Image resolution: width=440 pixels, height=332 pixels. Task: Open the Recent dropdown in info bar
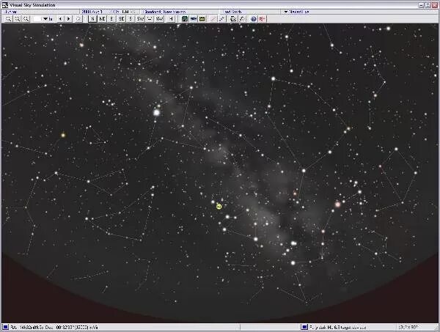(x=297, y=12)
